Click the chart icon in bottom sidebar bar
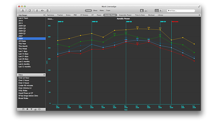218x122 pixels. (x=35, y=109)
